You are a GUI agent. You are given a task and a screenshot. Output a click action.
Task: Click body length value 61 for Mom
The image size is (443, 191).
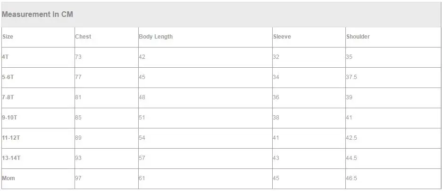tap(142, 178)
